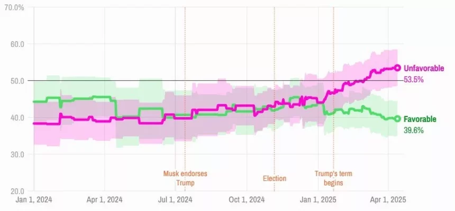Click the Apr 1, 2025 axis label

(x=388, y=200)
